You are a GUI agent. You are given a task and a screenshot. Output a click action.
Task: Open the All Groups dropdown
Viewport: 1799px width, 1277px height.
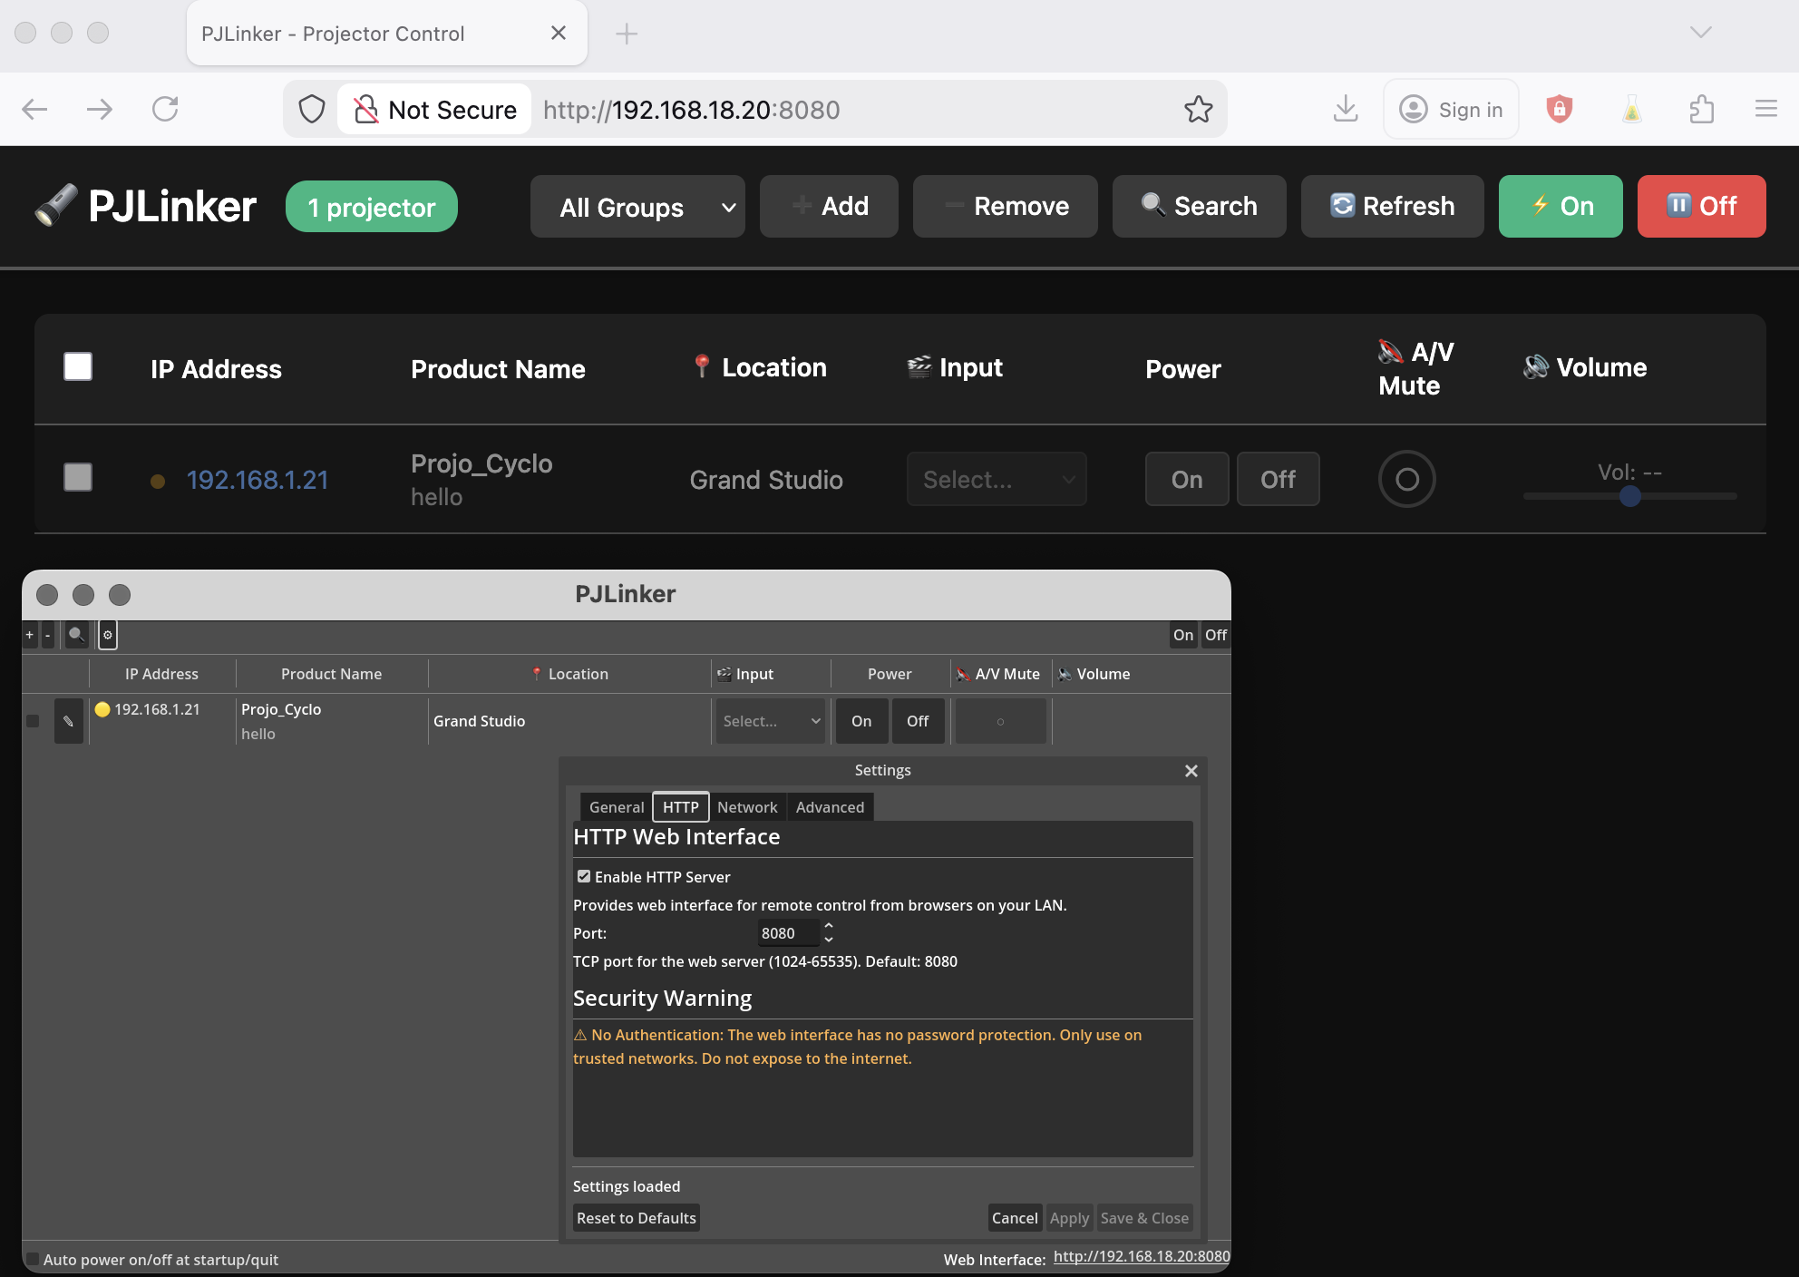tap(637, 207)
